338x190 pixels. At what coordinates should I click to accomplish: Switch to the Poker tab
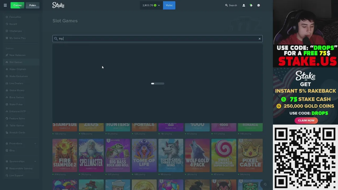[32, 5]
